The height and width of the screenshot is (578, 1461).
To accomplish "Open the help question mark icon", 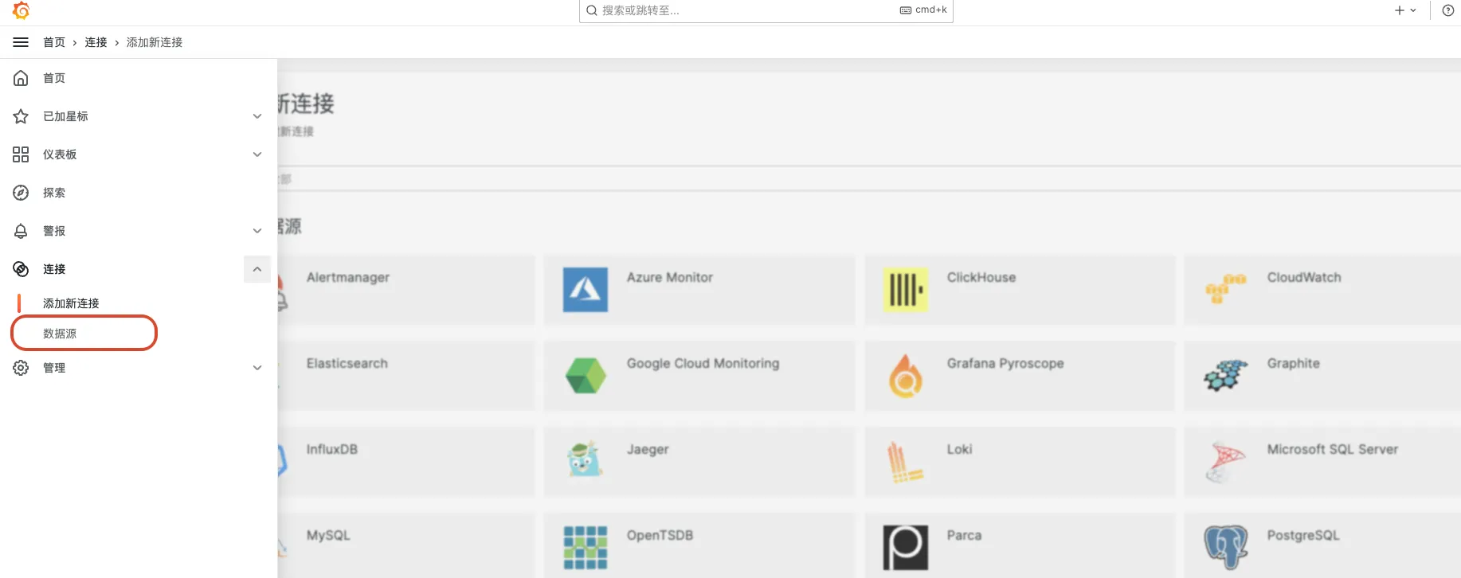I will tap(1448, 10).
